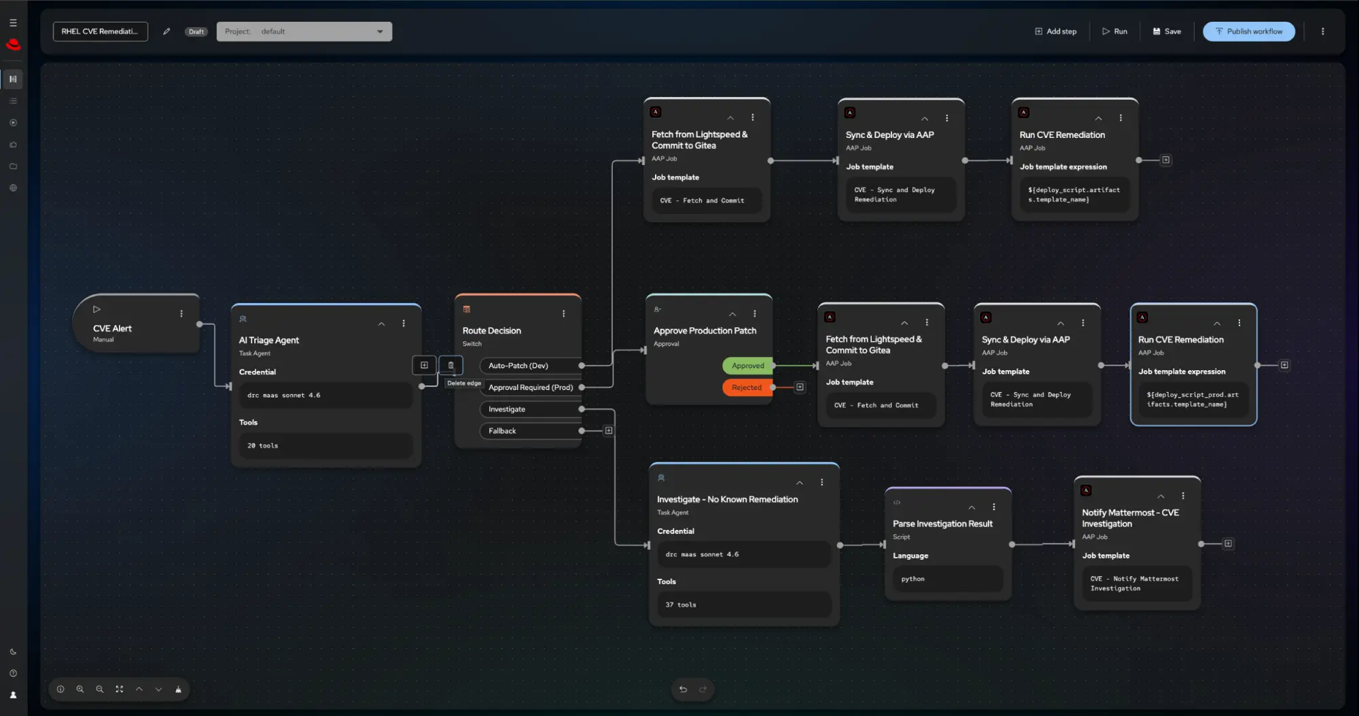Open the list view sidebar icon

tap(13, 101)
